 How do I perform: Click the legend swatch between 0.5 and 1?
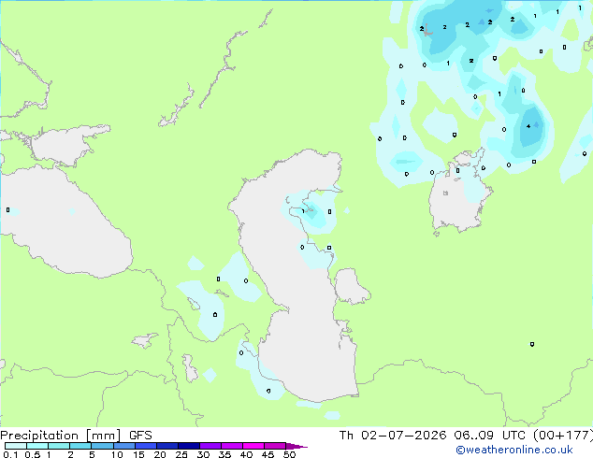(x=37, y=446)
